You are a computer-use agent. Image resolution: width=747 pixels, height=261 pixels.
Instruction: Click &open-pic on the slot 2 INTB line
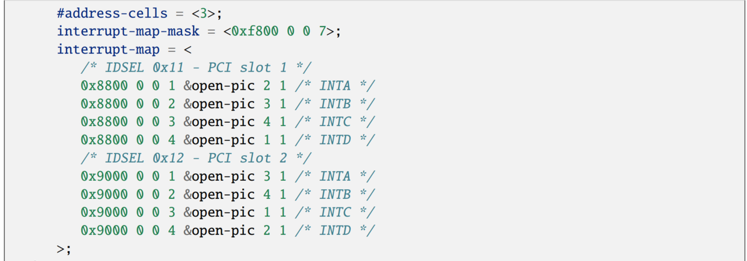tap(219, 194)
